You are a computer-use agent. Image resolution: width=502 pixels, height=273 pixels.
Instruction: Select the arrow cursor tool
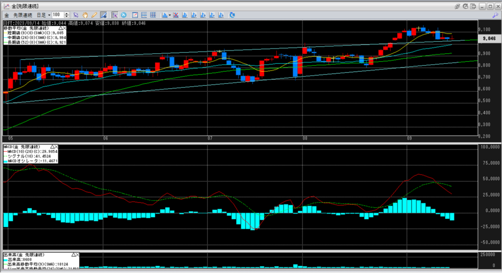[x=76, y=15]
